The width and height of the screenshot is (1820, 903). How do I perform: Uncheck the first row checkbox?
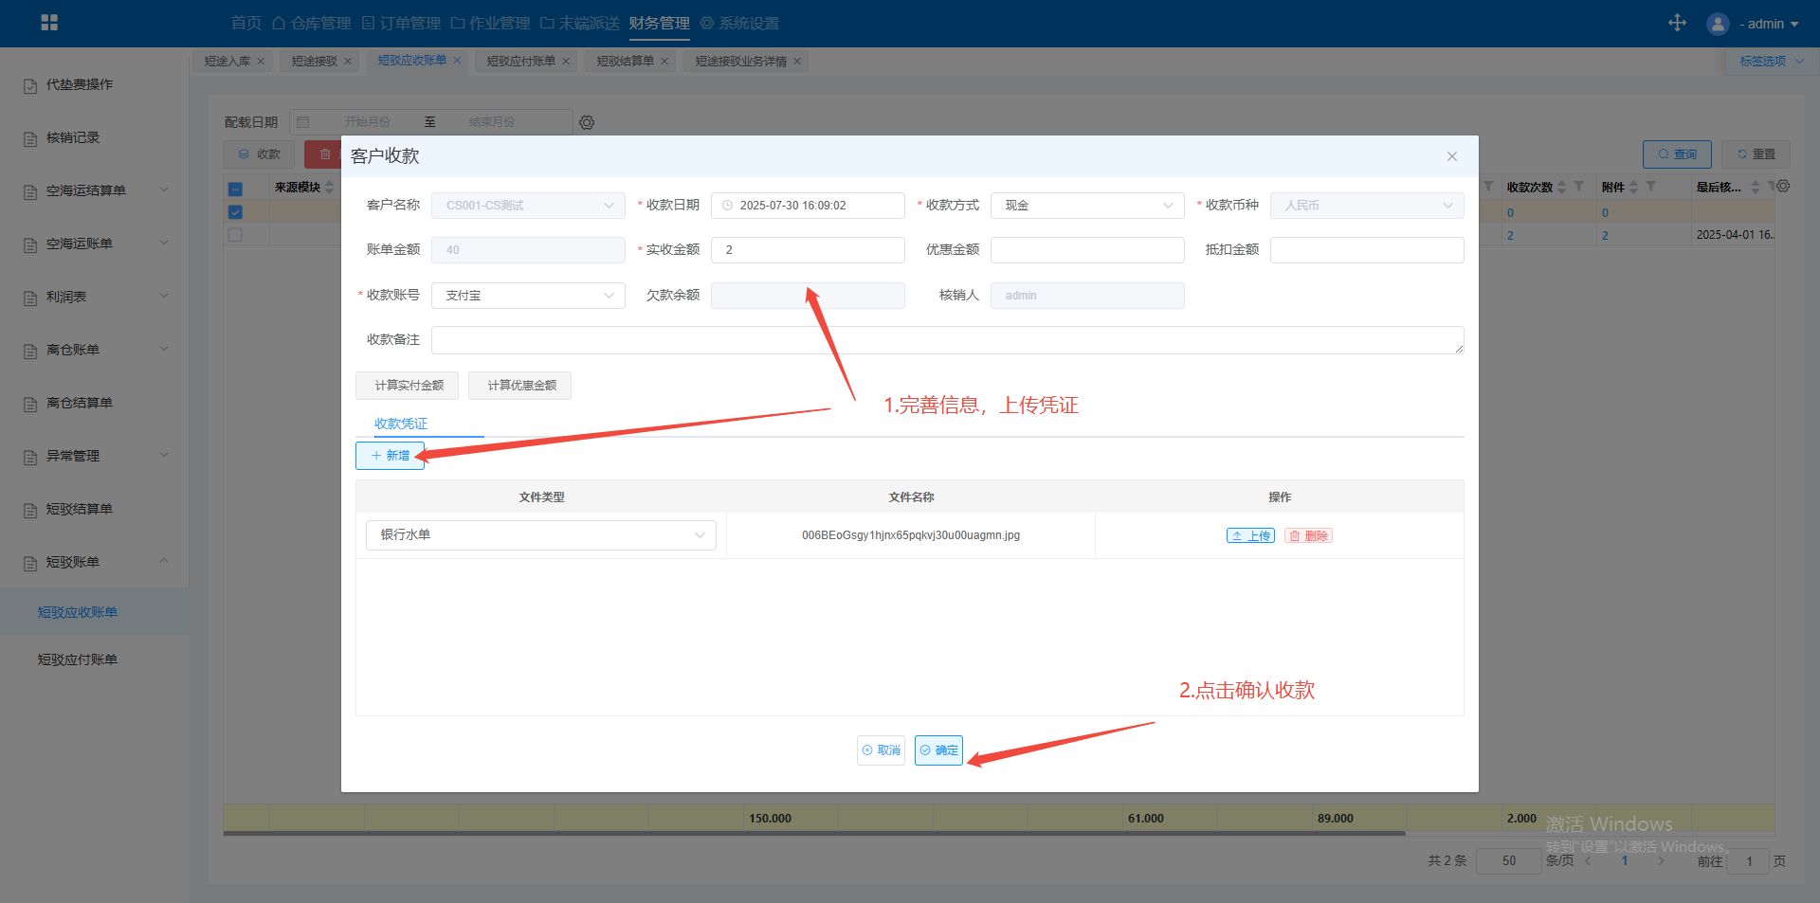coord(235,212)
